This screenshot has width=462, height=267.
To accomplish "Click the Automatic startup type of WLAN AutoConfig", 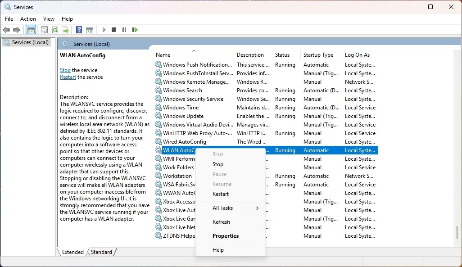I will 316,150.
